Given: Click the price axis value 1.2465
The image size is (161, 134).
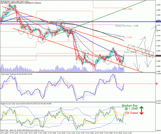Looking at the screenshot, I should click(158, 71).
